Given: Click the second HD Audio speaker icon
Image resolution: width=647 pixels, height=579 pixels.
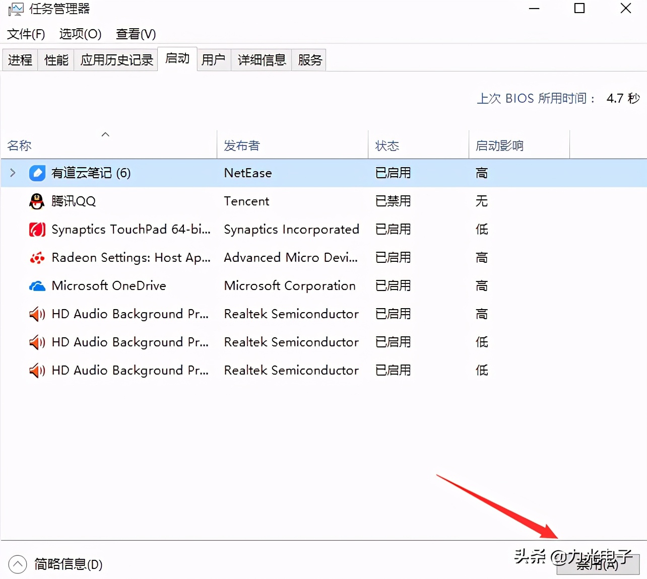Looking at the screenshot, I should coord(36,342).
